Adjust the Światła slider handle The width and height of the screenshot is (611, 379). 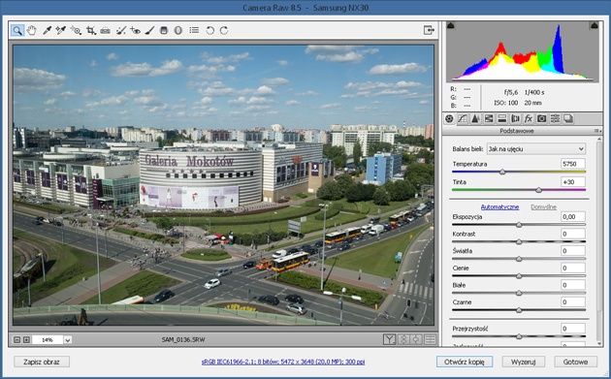(x=519, y=259)
